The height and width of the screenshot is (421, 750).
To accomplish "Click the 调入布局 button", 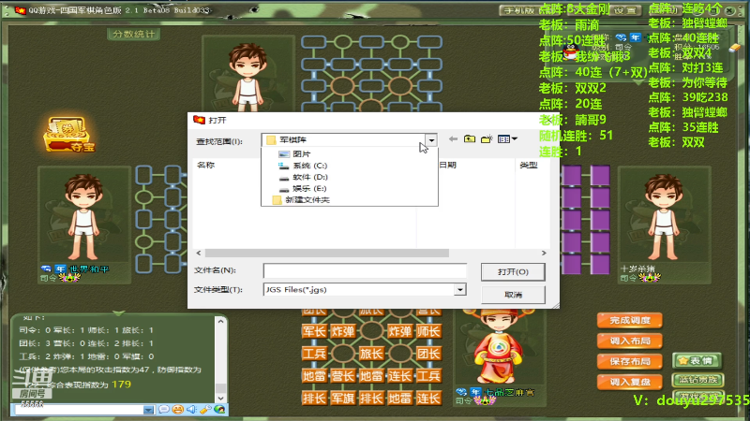I will [629, 341].
